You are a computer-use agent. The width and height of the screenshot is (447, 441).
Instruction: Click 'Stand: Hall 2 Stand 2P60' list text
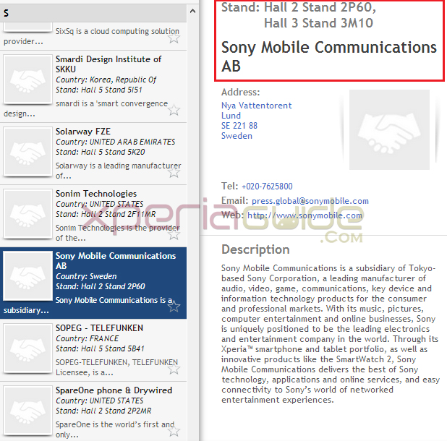click(x=100, y=286)
